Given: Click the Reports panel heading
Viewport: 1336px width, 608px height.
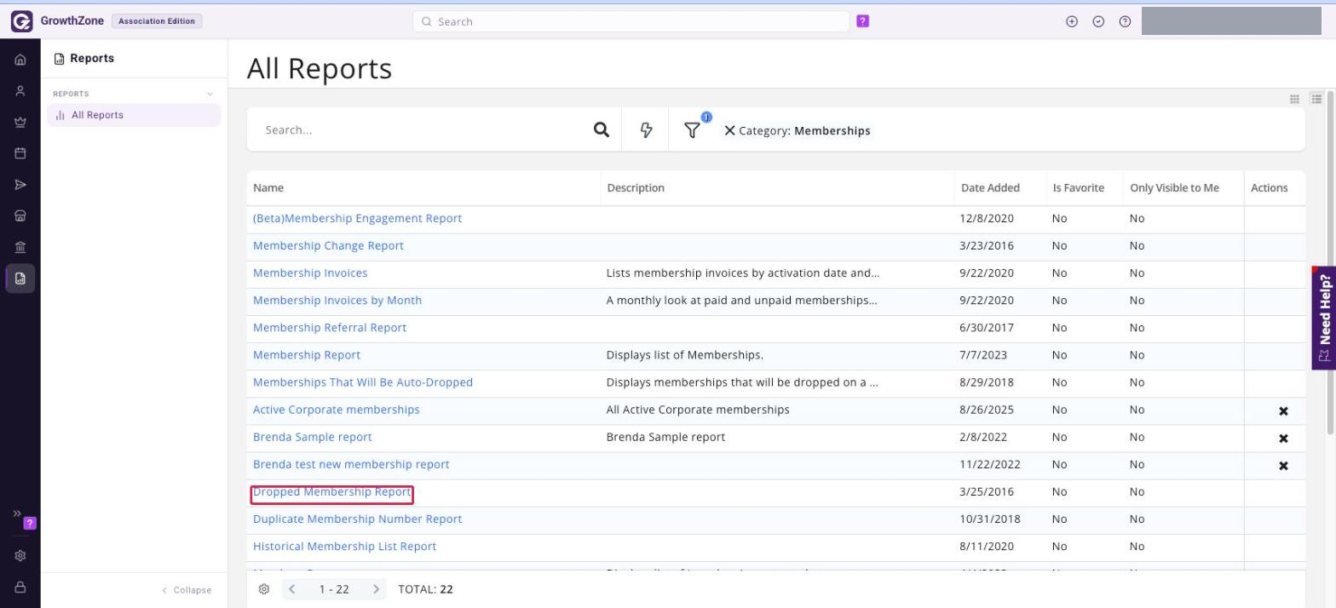Looking at the screenshot, I should coord(92,59).
